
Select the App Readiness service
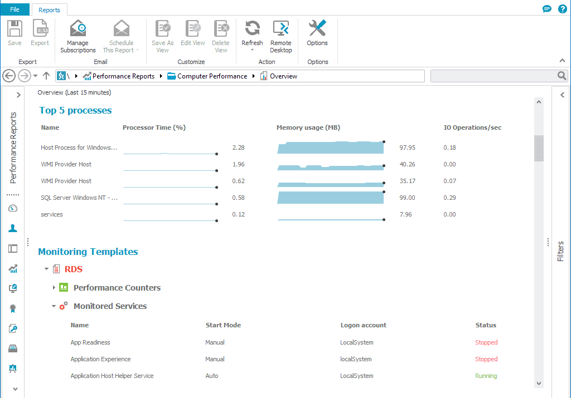tap(90, 342)
